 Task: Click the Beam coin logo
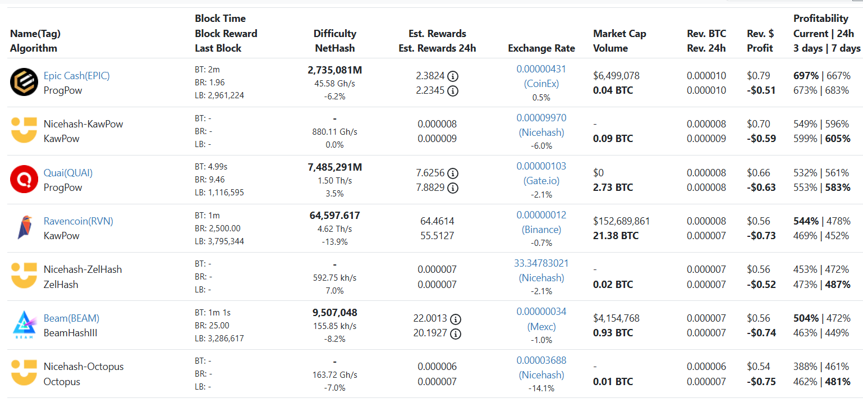coord(24,326)
